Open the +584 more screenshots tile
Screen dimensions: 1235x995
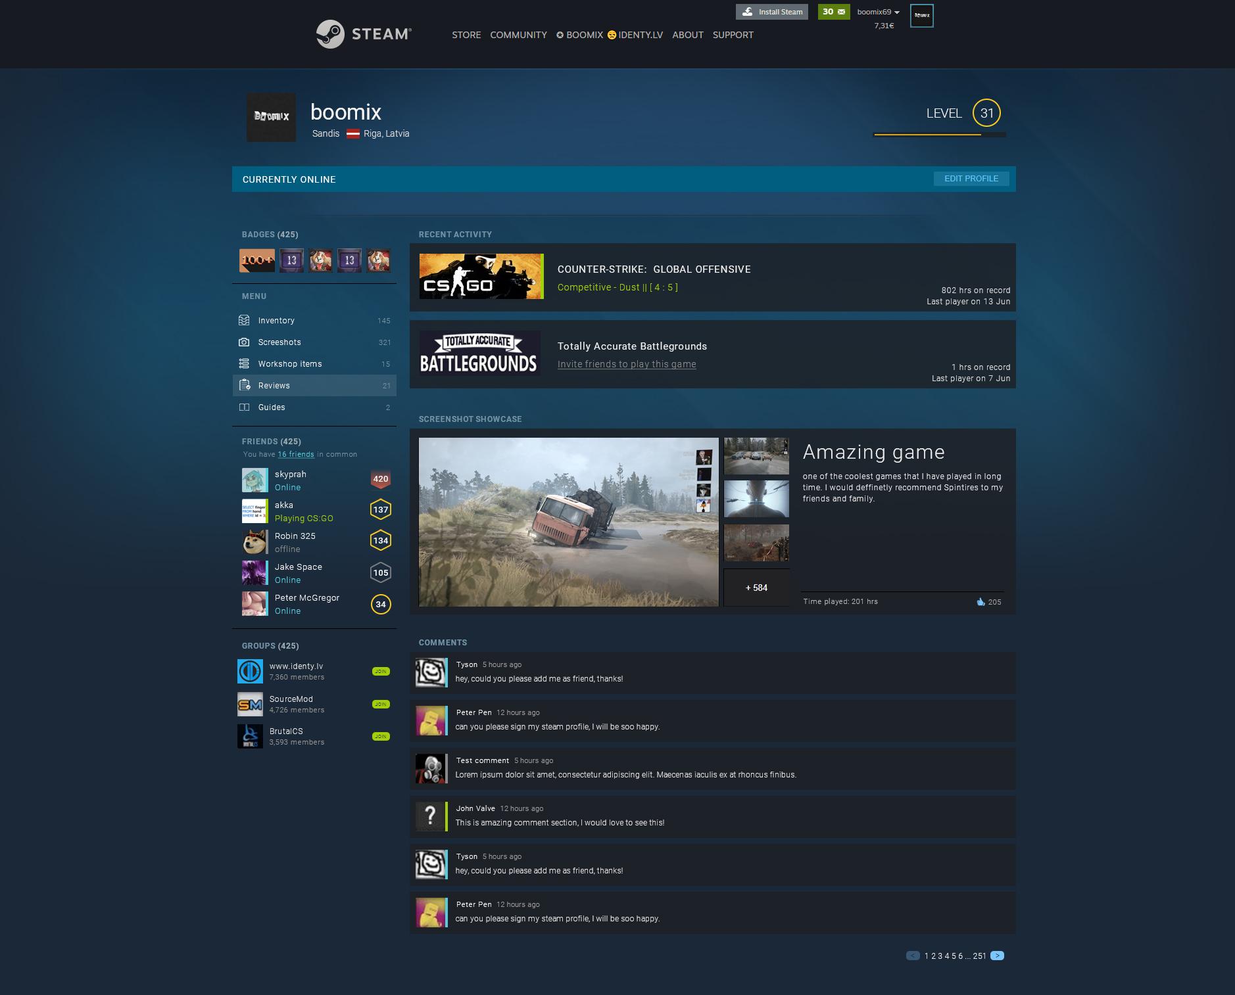(x=756, y=588)
